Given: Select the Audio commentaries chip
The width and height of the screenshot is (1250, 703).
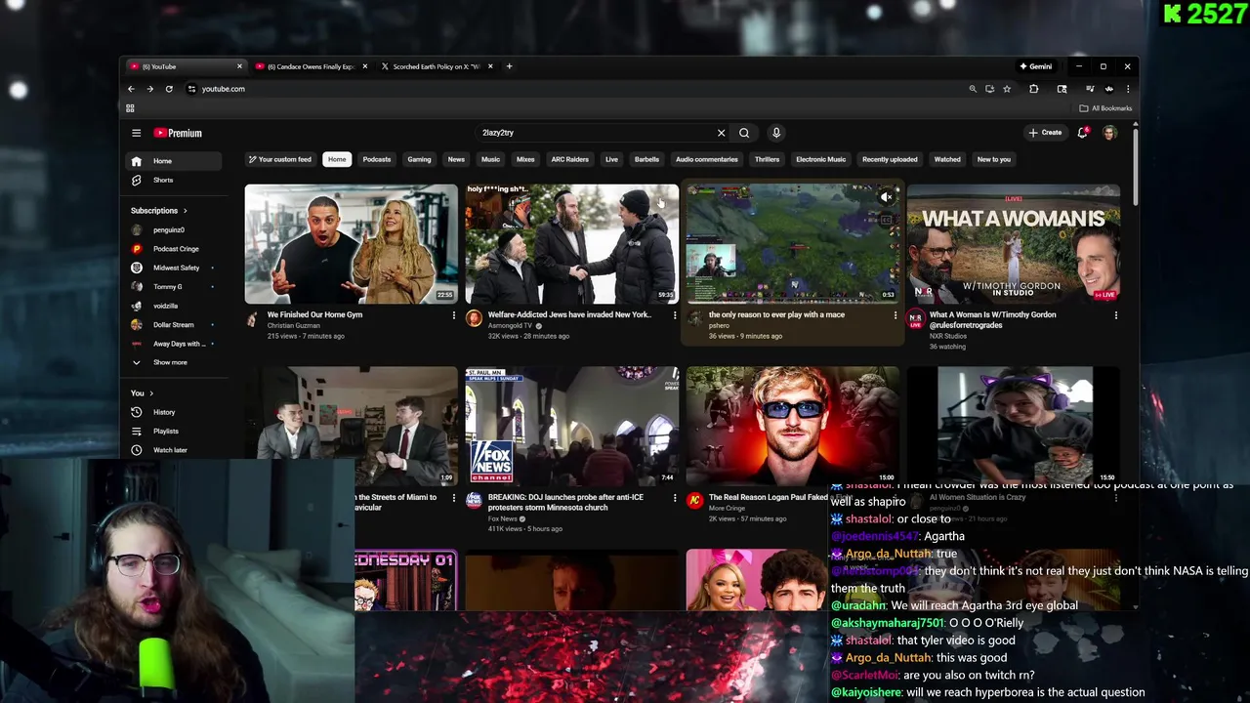Looking at the screenshot, I should tap(707, 159).
